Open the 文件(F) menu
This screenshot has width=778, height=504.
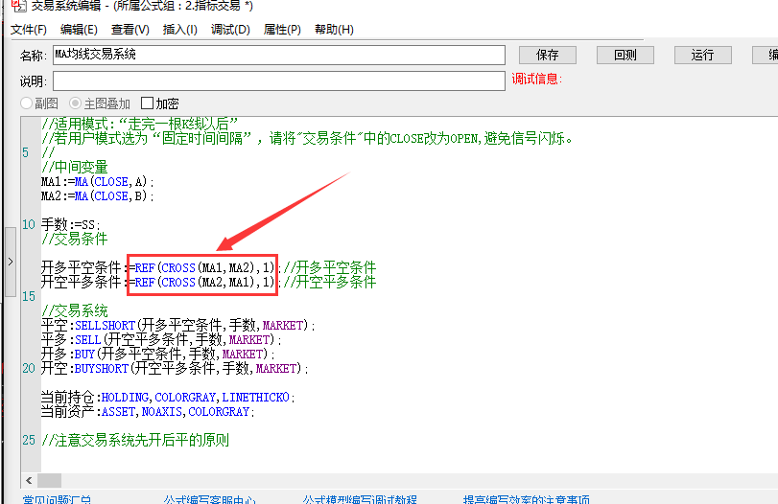(x=28, y=30)
